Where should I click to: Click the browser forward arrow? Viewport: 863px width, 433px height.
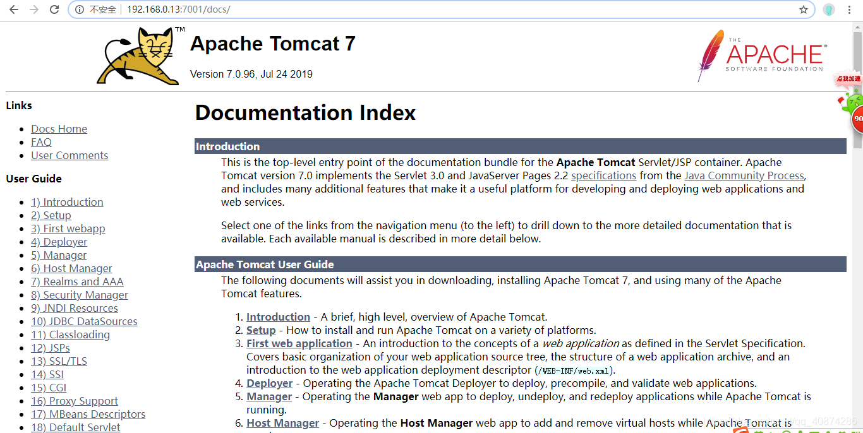click(34, 9)
